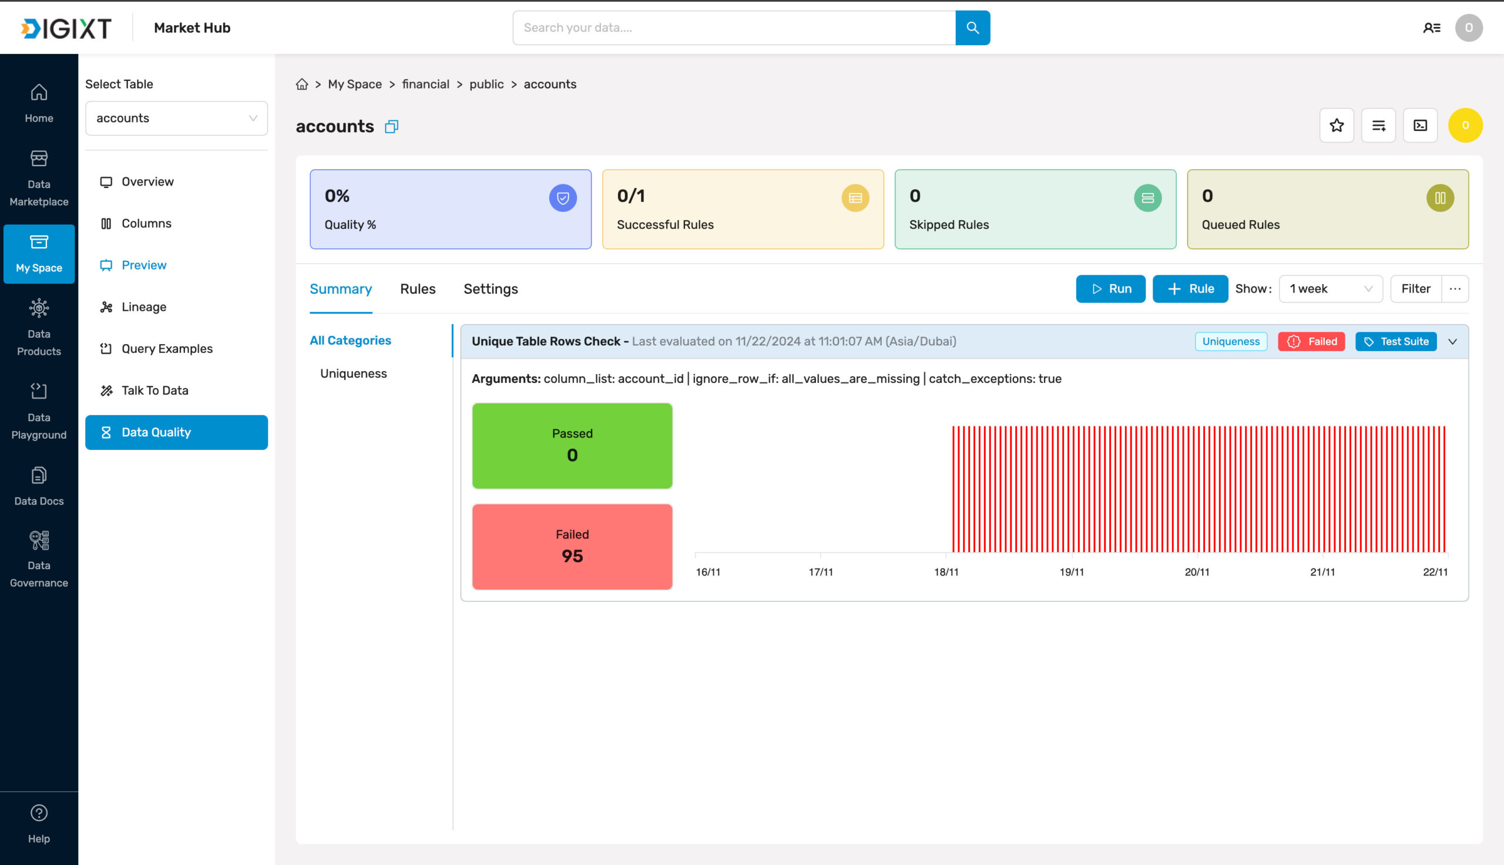The height and width of the screenshot is (865, 1504).
Task: Open the more options ellipsis button
Action: 1455,289
